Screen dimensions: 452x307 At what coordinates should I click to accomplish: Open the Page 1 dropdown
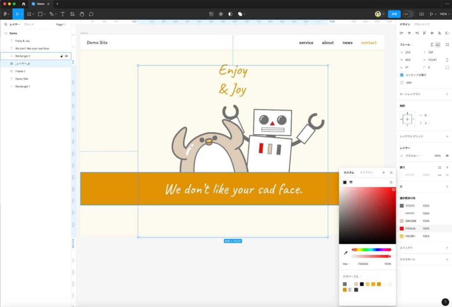(61, 25)
